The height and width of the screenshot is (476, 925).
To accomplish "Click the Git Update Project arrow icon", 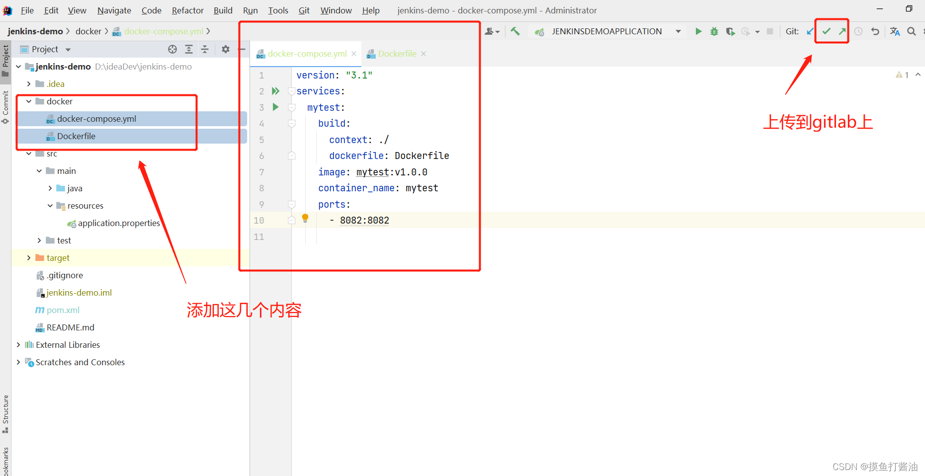I will 810,31.
